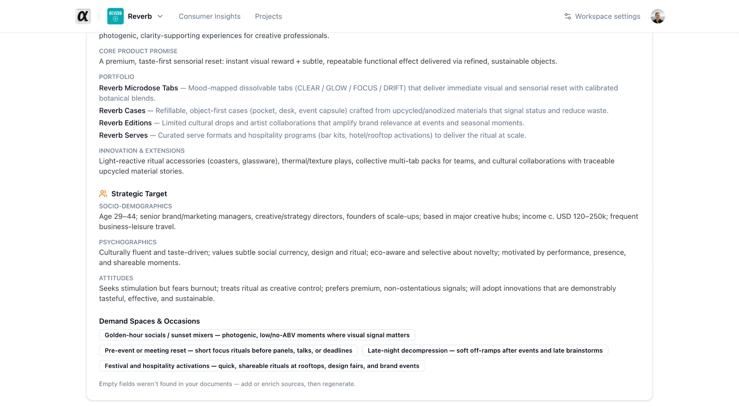Open the user profile avatar
739x413 pixels.
[x=658, y=16]
